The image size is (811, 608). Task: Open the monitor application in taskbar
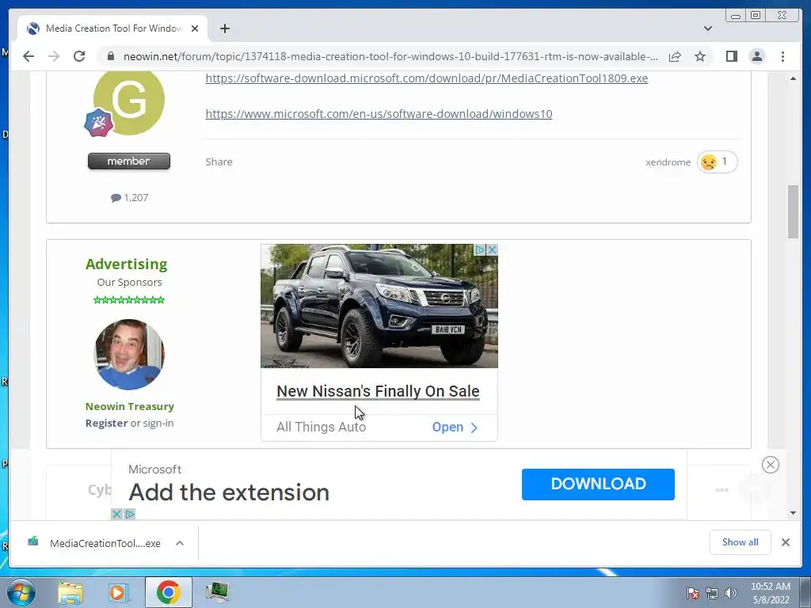(217, 592)
